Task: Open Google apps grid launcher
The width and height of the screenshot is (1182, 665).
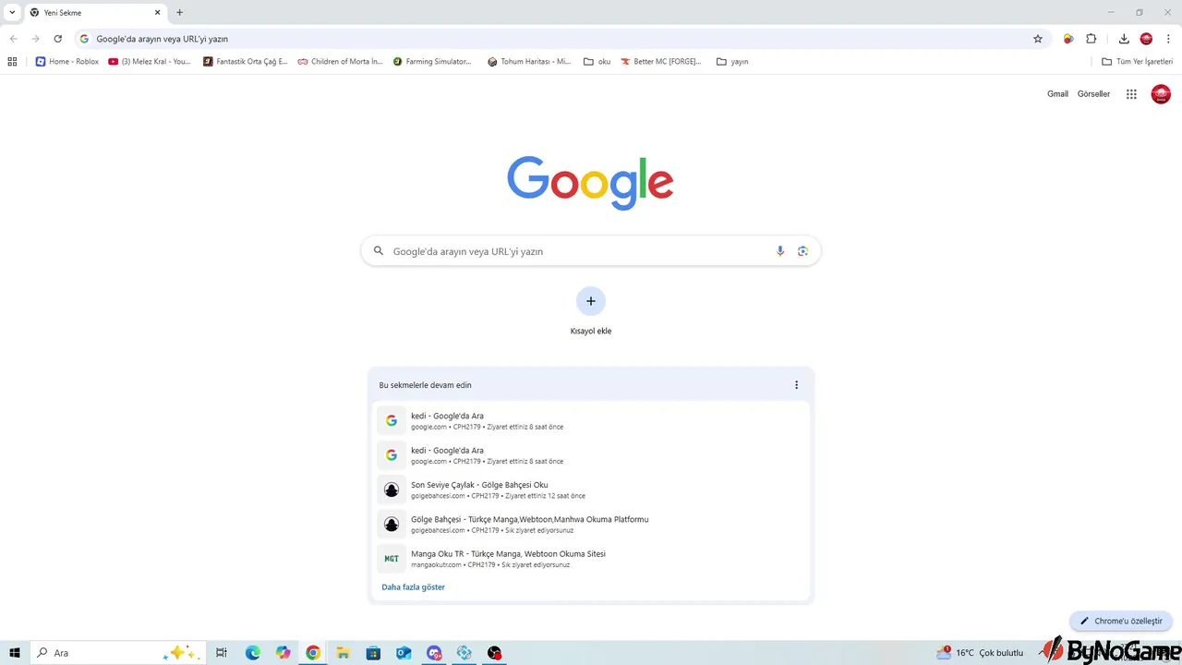Action: click(x=1131, y=94)
